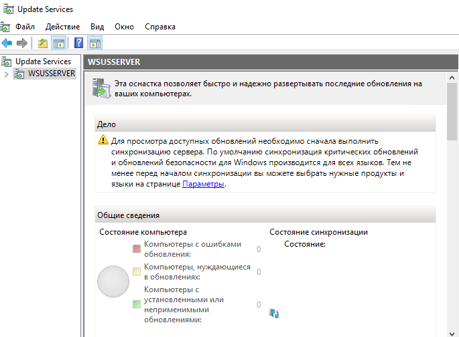Open the Параметры link
The image size is (459, 337).
coord(203,184)
